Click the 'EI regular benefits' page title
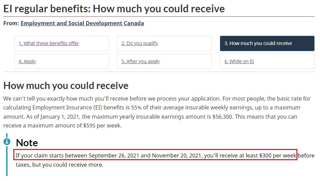 114,9
